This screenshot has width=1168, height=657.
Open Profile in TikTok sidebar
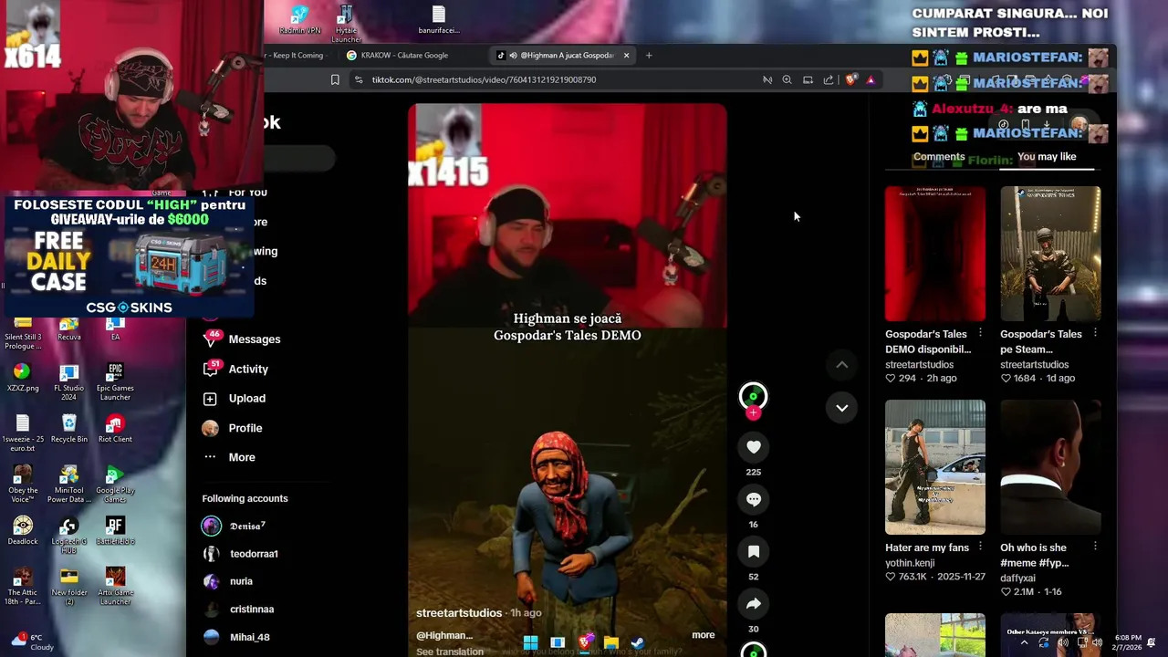coord(233,428)
